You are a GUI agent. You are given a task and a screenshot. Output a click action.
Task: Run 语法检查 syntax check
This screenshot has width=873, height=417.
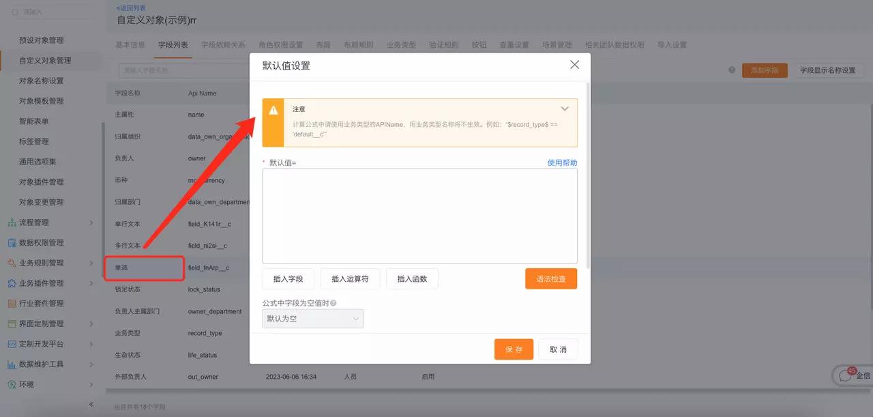(x=551, y=278)
